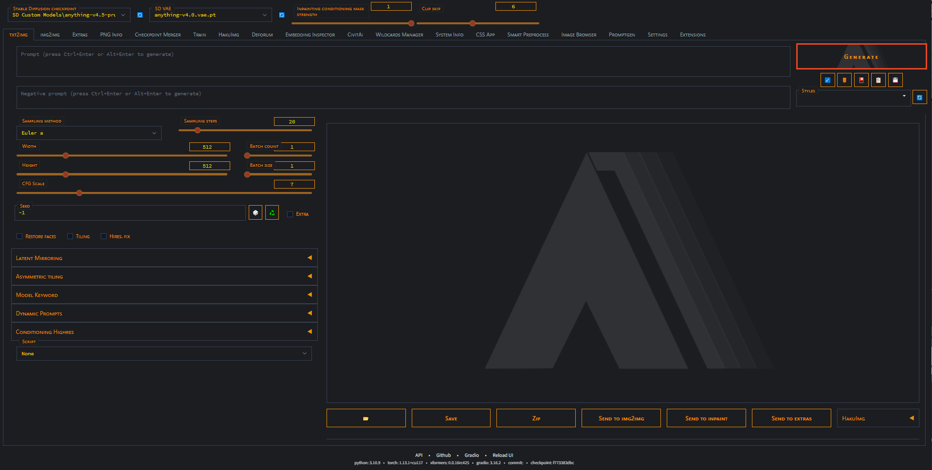The image size is (932, 470).
Task: Click the clipboard apply styles icon
Action: coord(878,80)
